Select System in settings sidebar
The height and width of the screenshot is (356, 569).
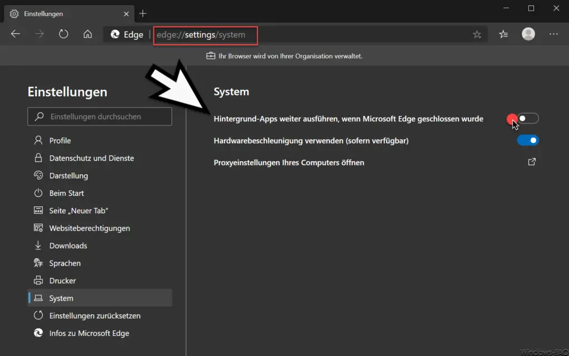(100, 298)
